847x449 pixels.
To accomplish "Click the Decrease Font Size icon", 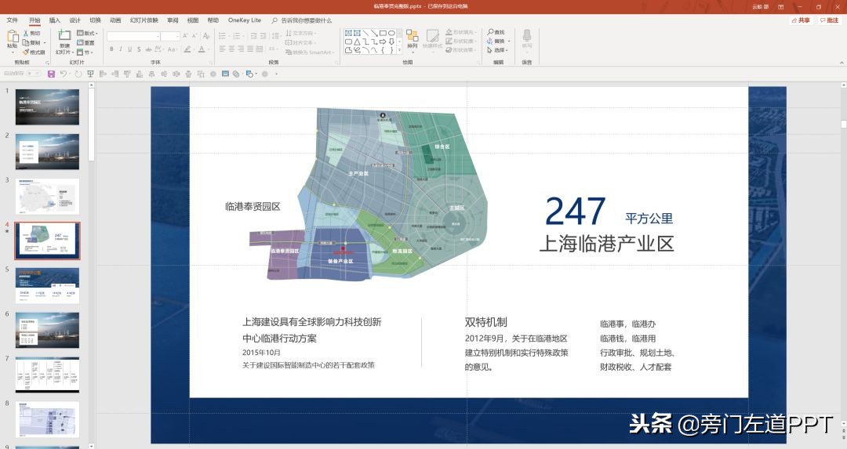I will click(194, 35).
